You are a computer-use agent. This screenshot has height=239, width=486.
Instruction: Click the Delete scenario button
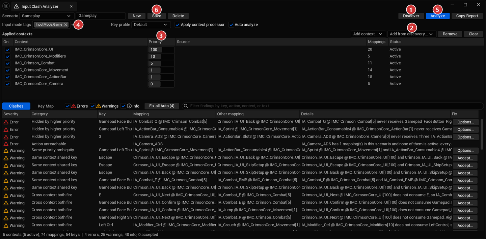(178, 16)
